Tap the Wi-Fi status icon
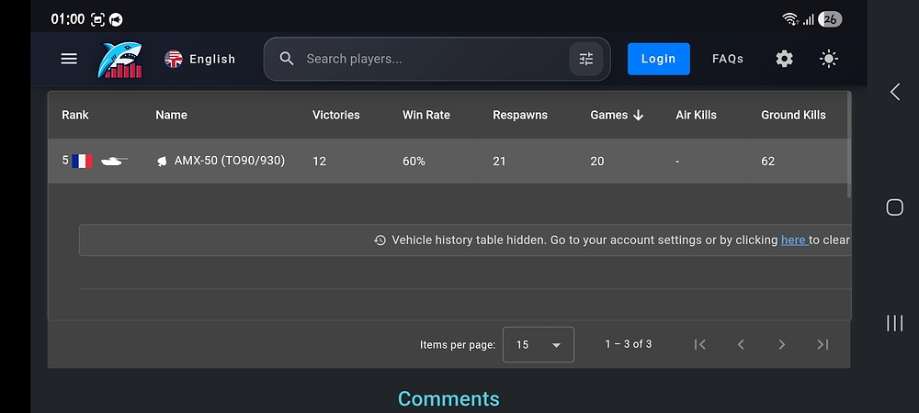 790,19
